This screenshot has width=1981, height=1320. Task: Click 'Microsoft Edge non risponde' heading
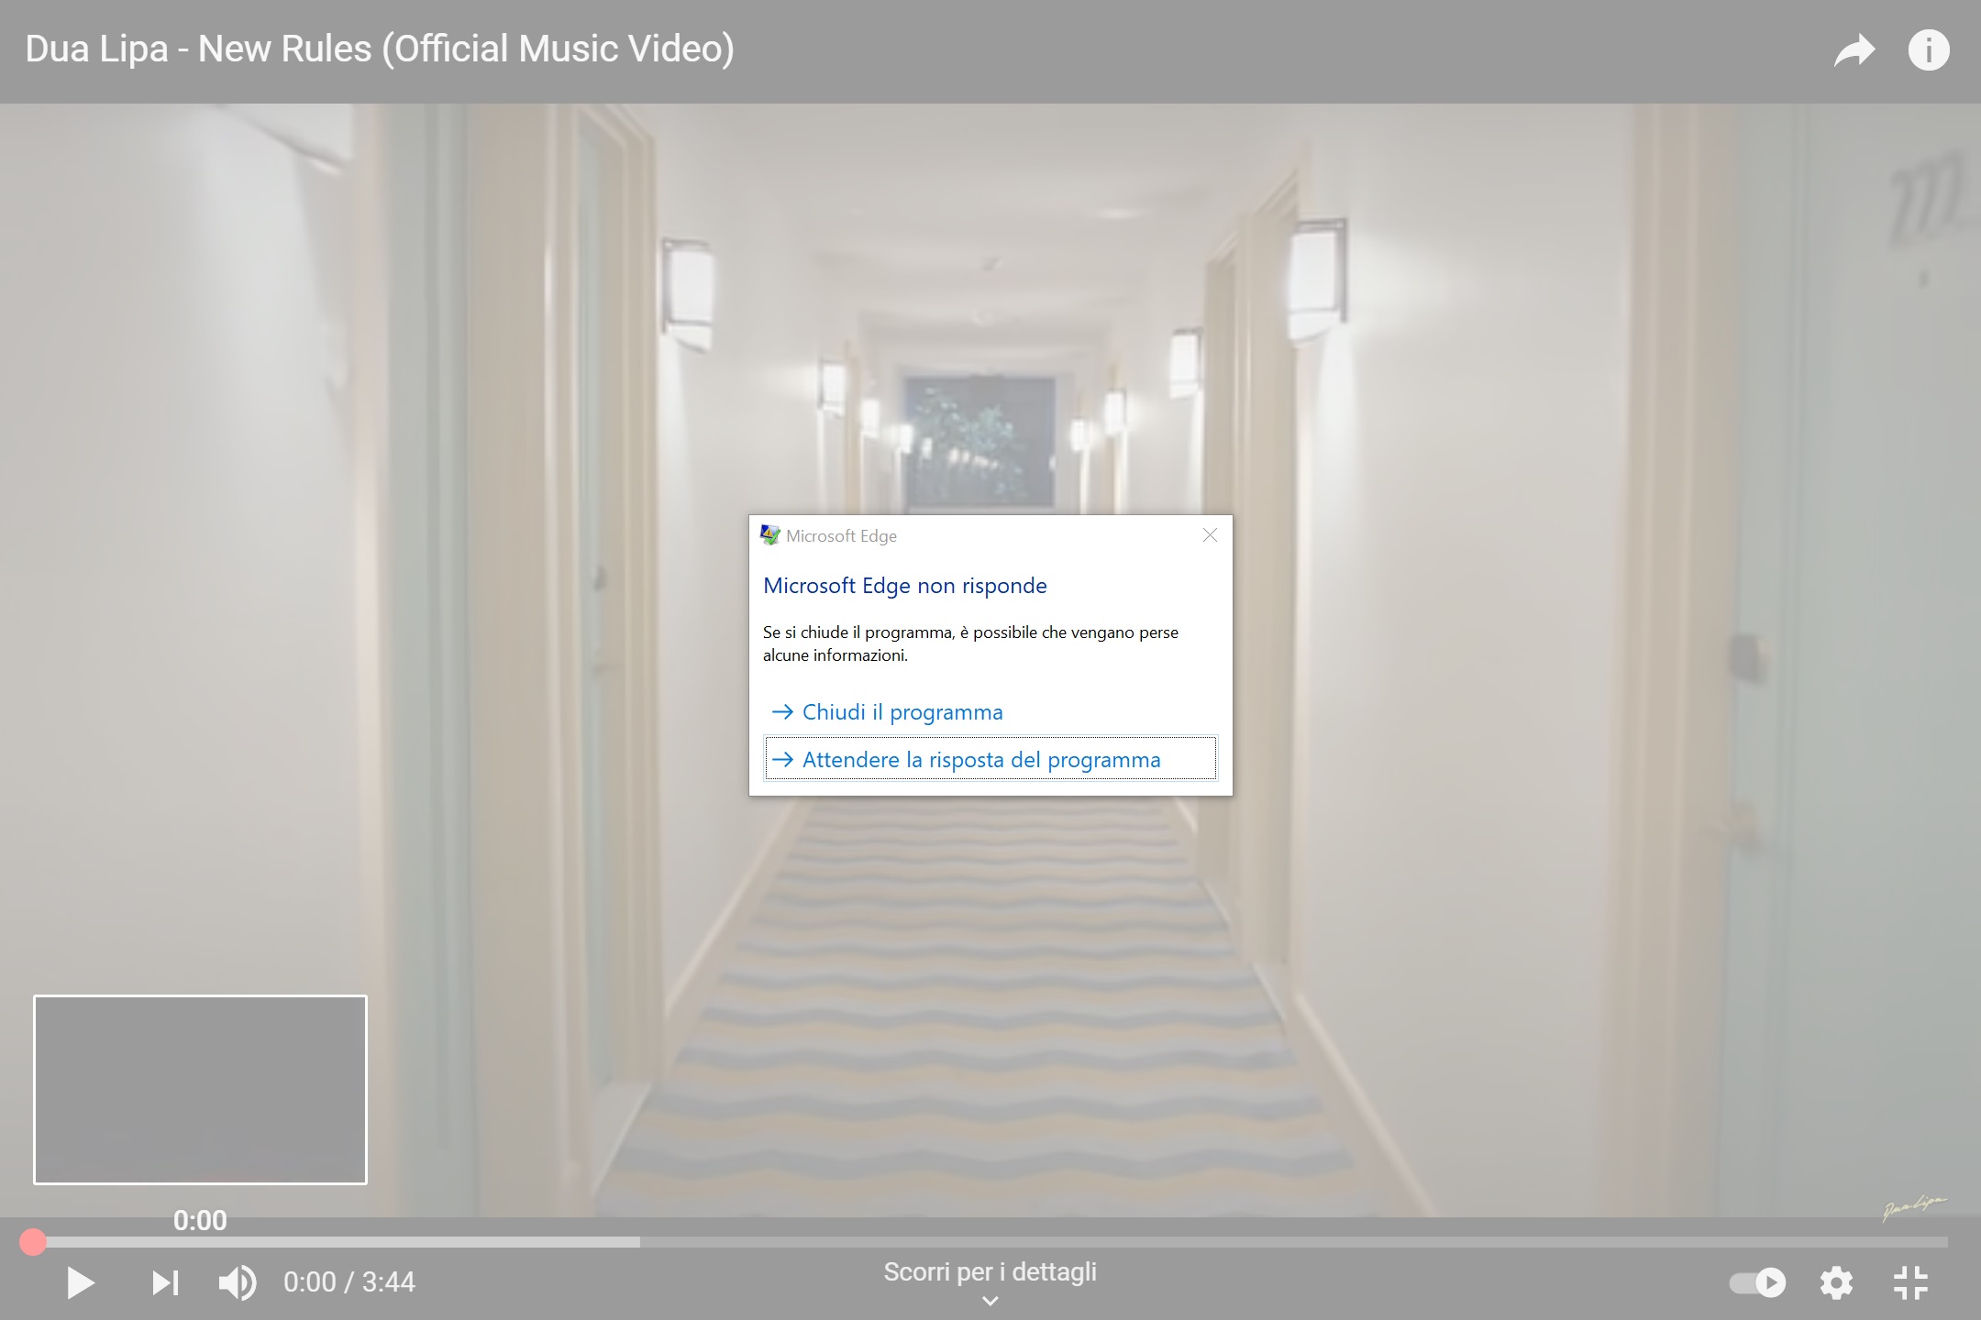point(905,586)
